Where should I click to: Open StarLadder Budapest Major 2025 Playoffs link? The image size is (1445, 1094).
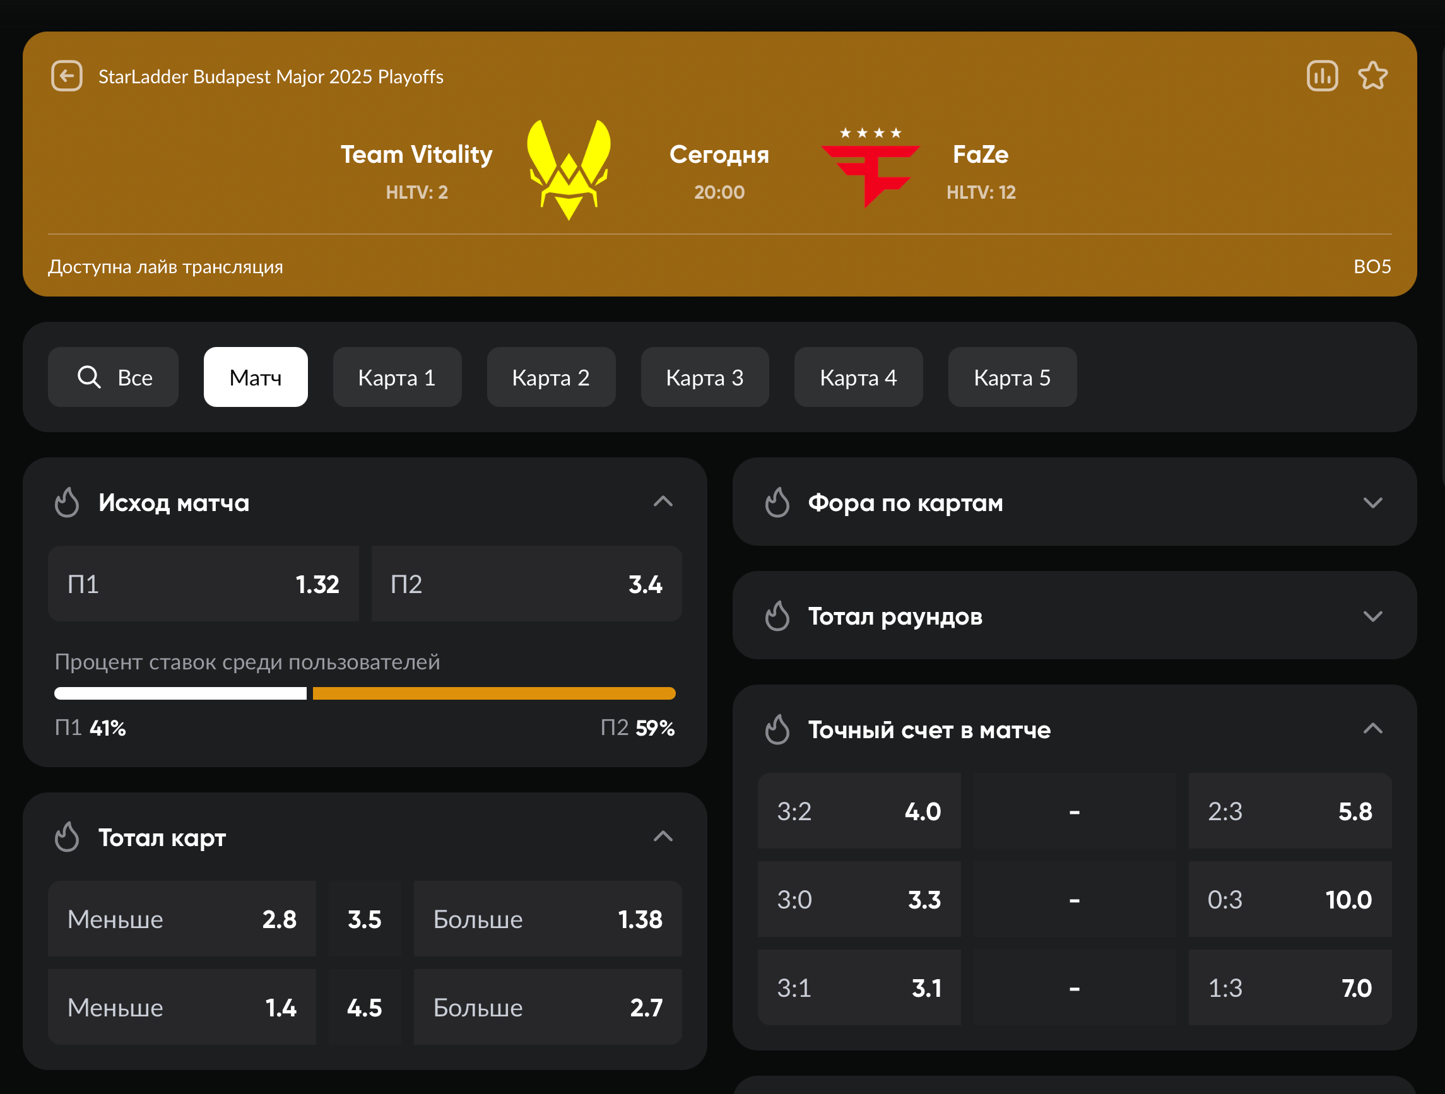click(x=271, y=77)
